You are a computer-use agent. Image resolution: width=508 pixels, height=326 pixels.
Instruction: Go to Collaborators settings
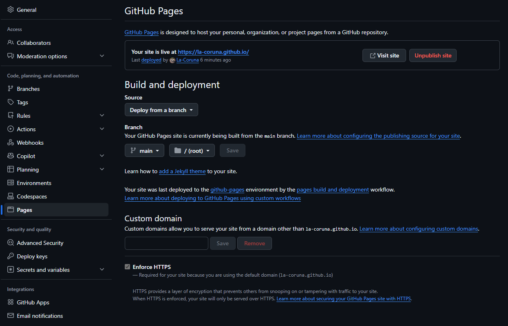tap(56, 43)
